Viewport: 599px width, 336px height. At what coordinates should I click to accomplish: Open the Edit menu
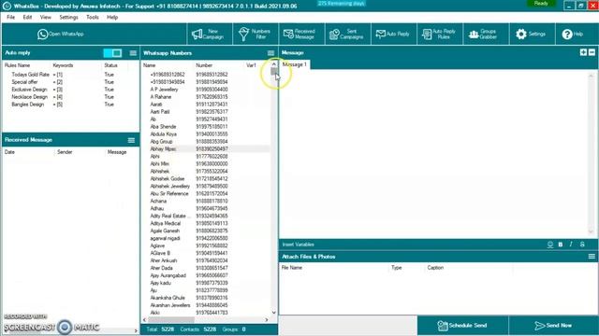pyautogui.click(x=27, y=17)
